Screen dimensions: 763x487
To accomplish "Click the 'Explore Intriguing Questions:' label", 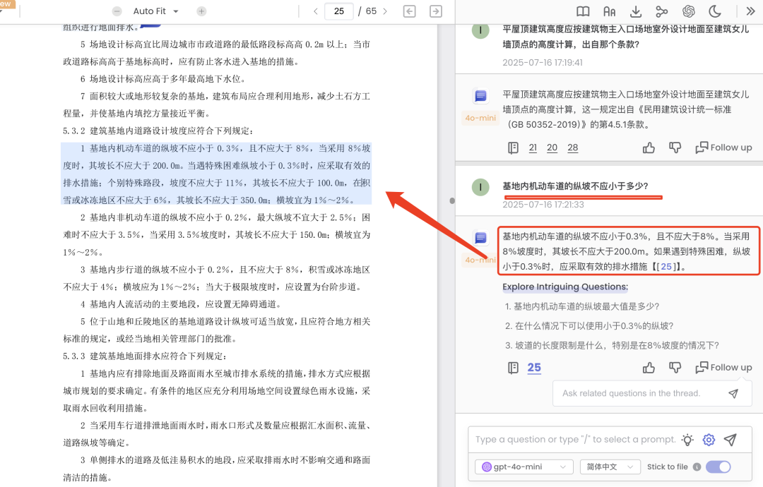I will 565,287.
